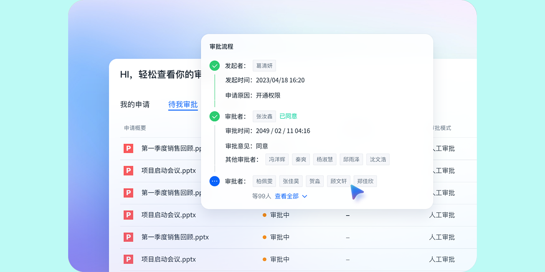Expand the chevron next to 查看全部
Image resolution: width=545 pixels, height=272 pixels.
point(305,196)
